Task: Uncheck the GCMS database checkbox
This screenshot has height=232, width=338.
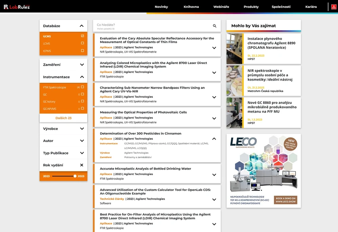Action: click(82, 36)
